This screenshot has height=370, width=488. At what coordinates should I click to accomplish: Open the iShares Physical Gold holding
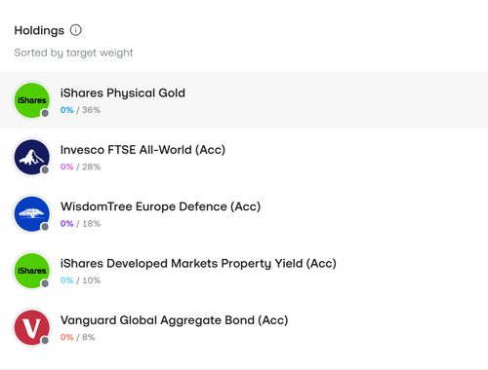[244, 100]
